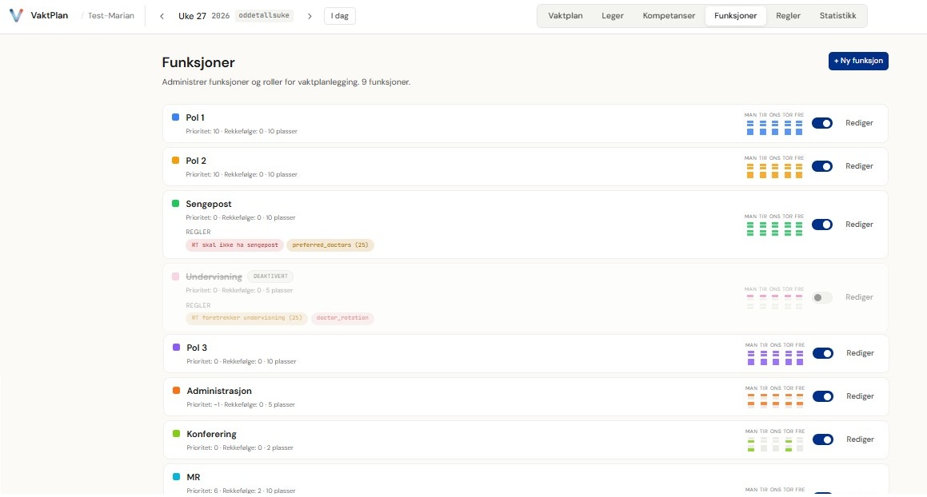Turn off the Sengepost toggle
Viewport: 927px width, 497px height.
pos(821,225)
